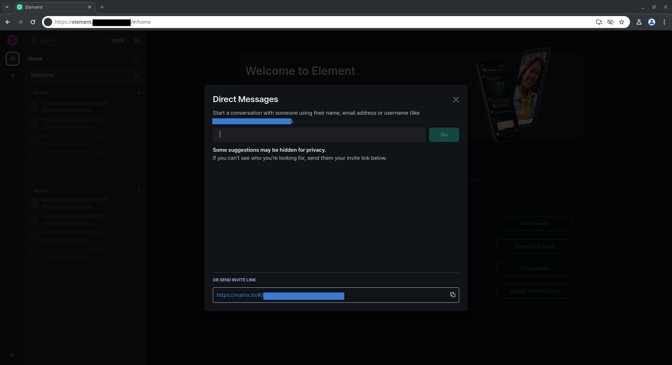Image resolution: width=672 pixels, height=365 pixels.
Task: Close the Direct Messages dialog
Action: pos(456,100)
